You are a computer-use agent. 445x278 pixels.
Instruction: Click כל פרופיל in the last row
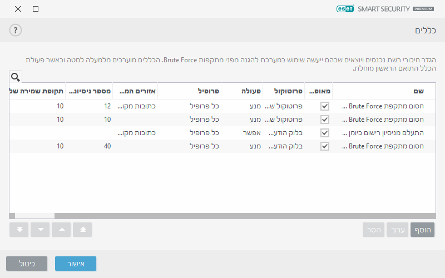(204, 146)
